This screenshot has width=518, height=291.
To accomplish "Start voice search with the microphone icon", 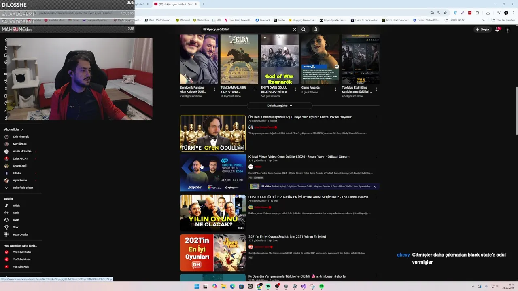I will (316, 30).
